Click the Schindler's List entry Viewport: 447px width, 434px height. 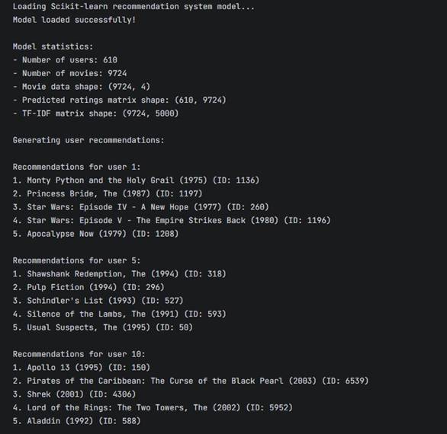pyautogui.click(x=98, y=301)
